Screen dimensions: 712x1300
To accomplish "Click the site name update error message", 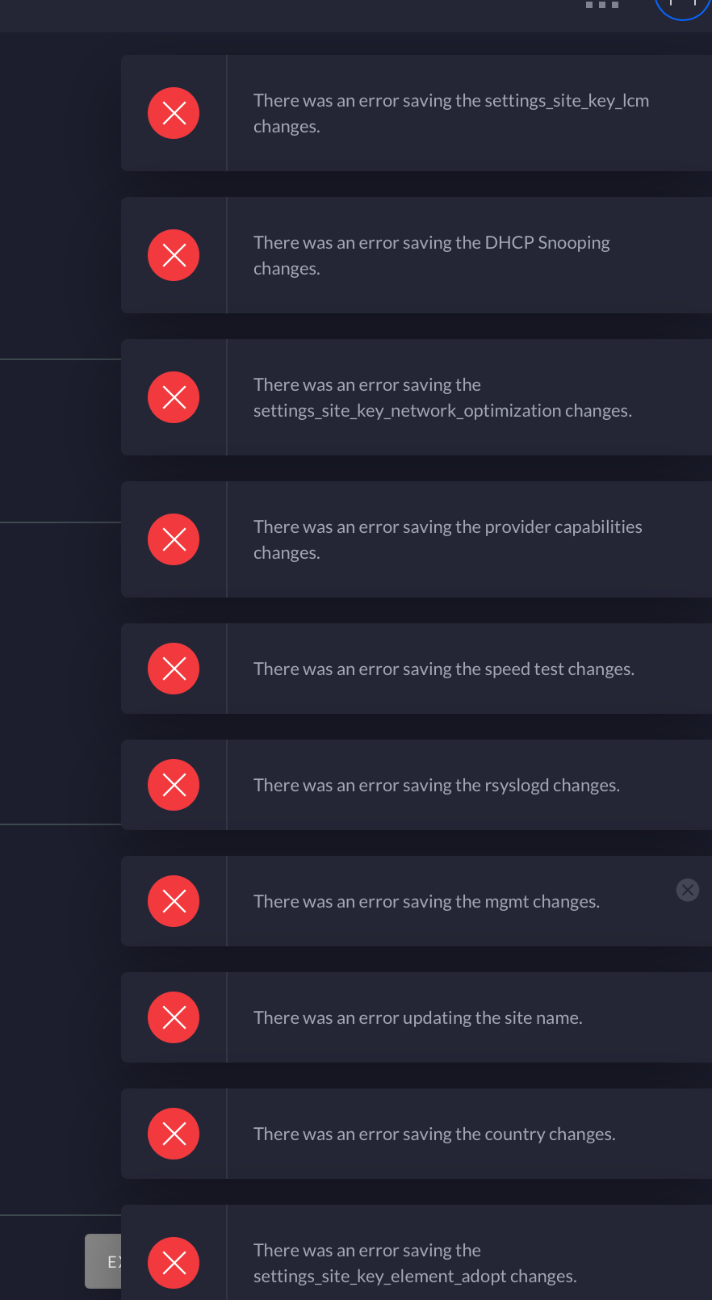I will (x=417, y=1017).
